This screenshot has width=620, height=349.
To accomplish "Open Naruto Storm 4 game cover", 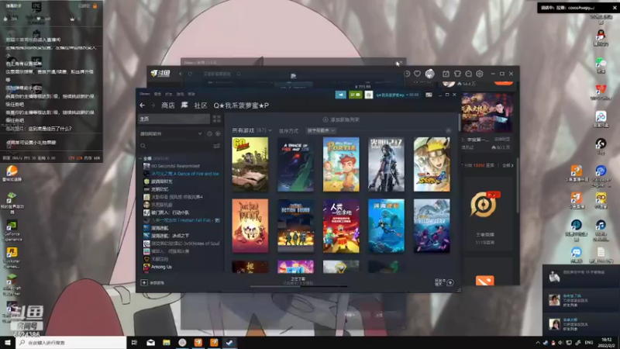I will [432, 164].
